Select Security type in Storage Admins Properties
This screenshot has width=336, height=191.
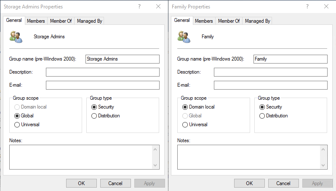(103, 107)
